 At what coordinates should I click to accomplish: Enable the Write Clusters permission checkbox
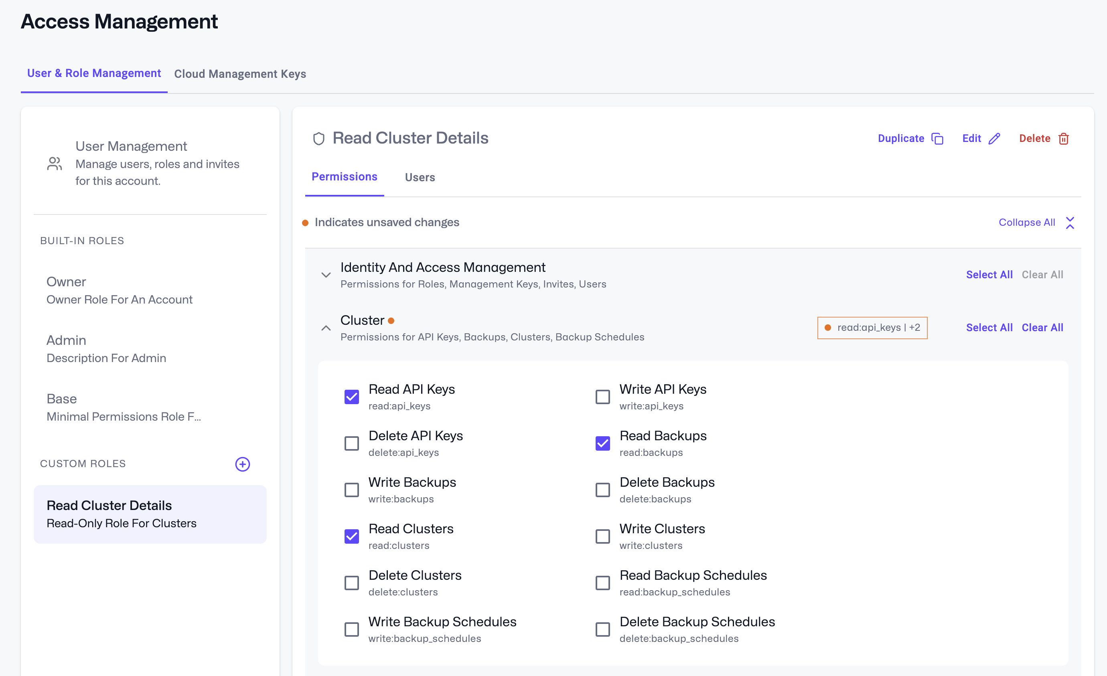[602, 536]
